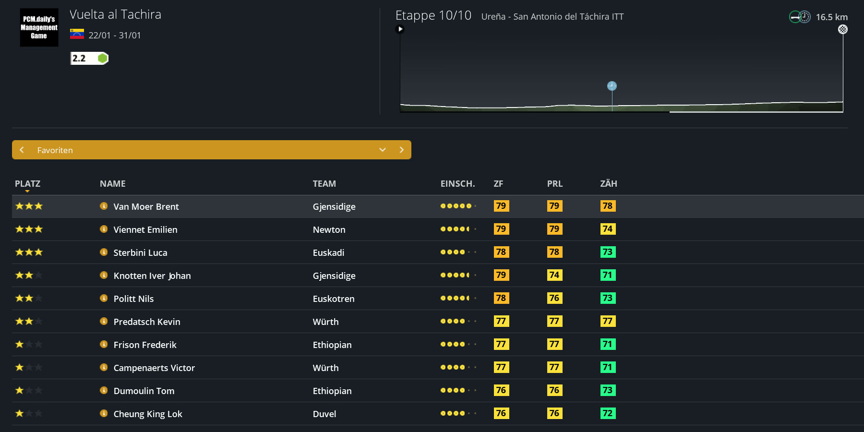864x432 pixels.
Task: Sort by EINSCH. column header
Action: [458, 184]
